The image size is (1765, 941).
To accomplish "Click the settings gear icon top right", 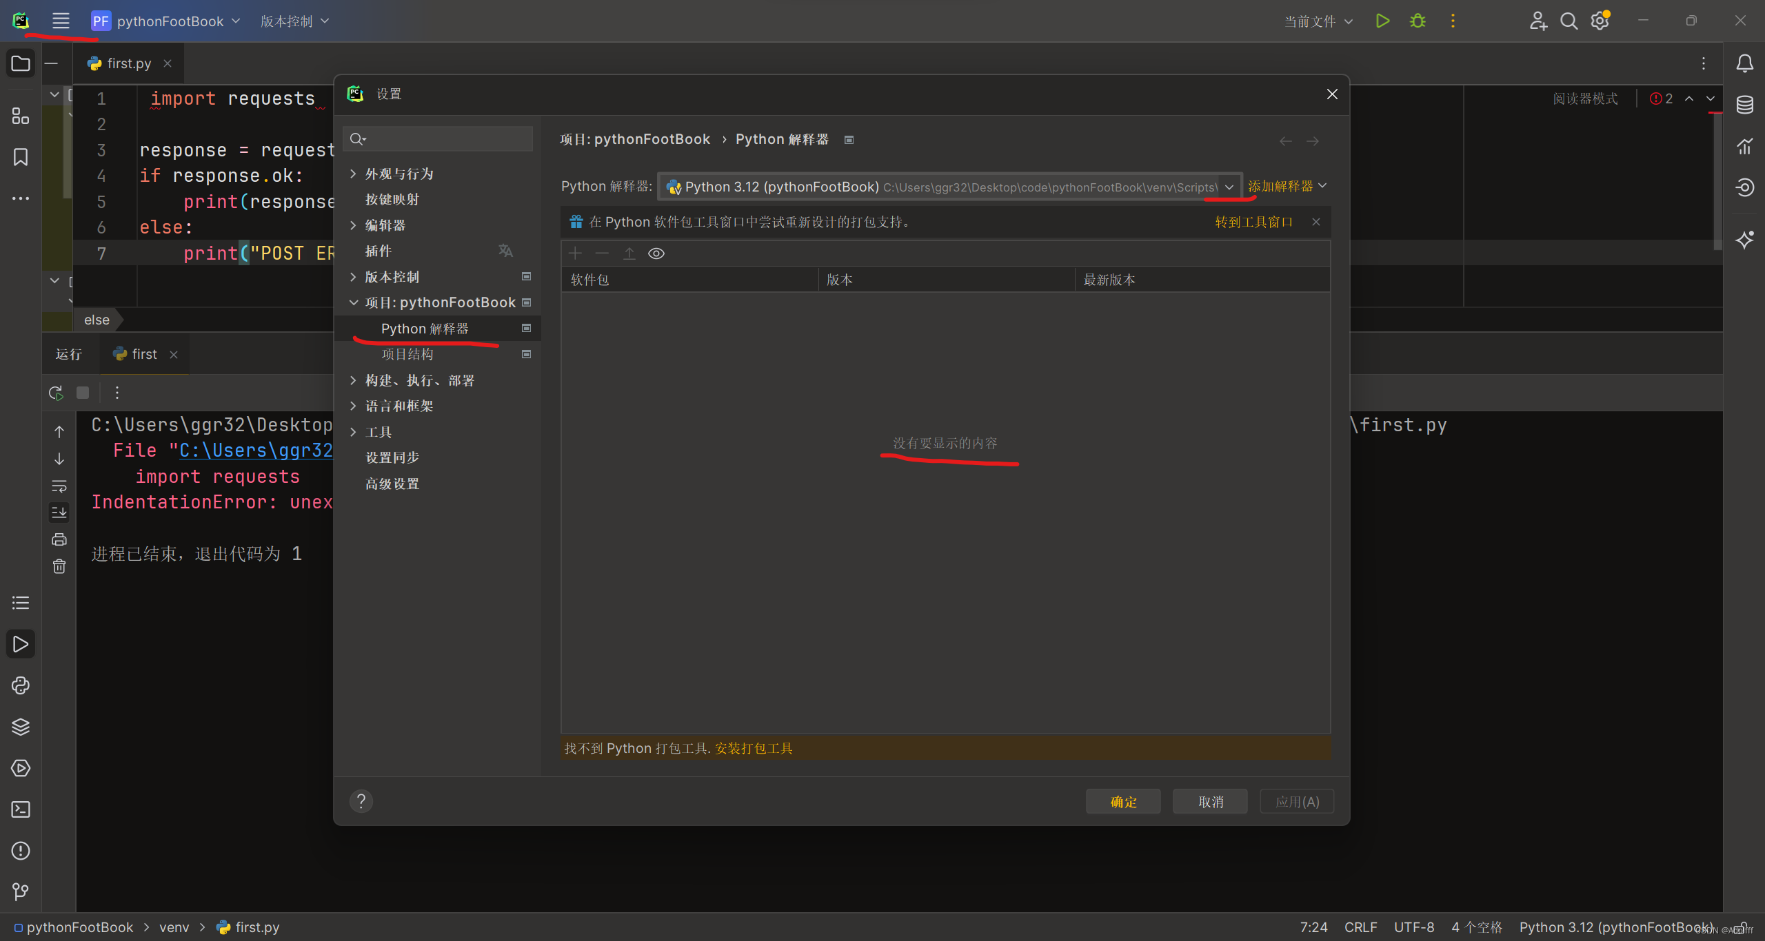I will pos(1600,20).
